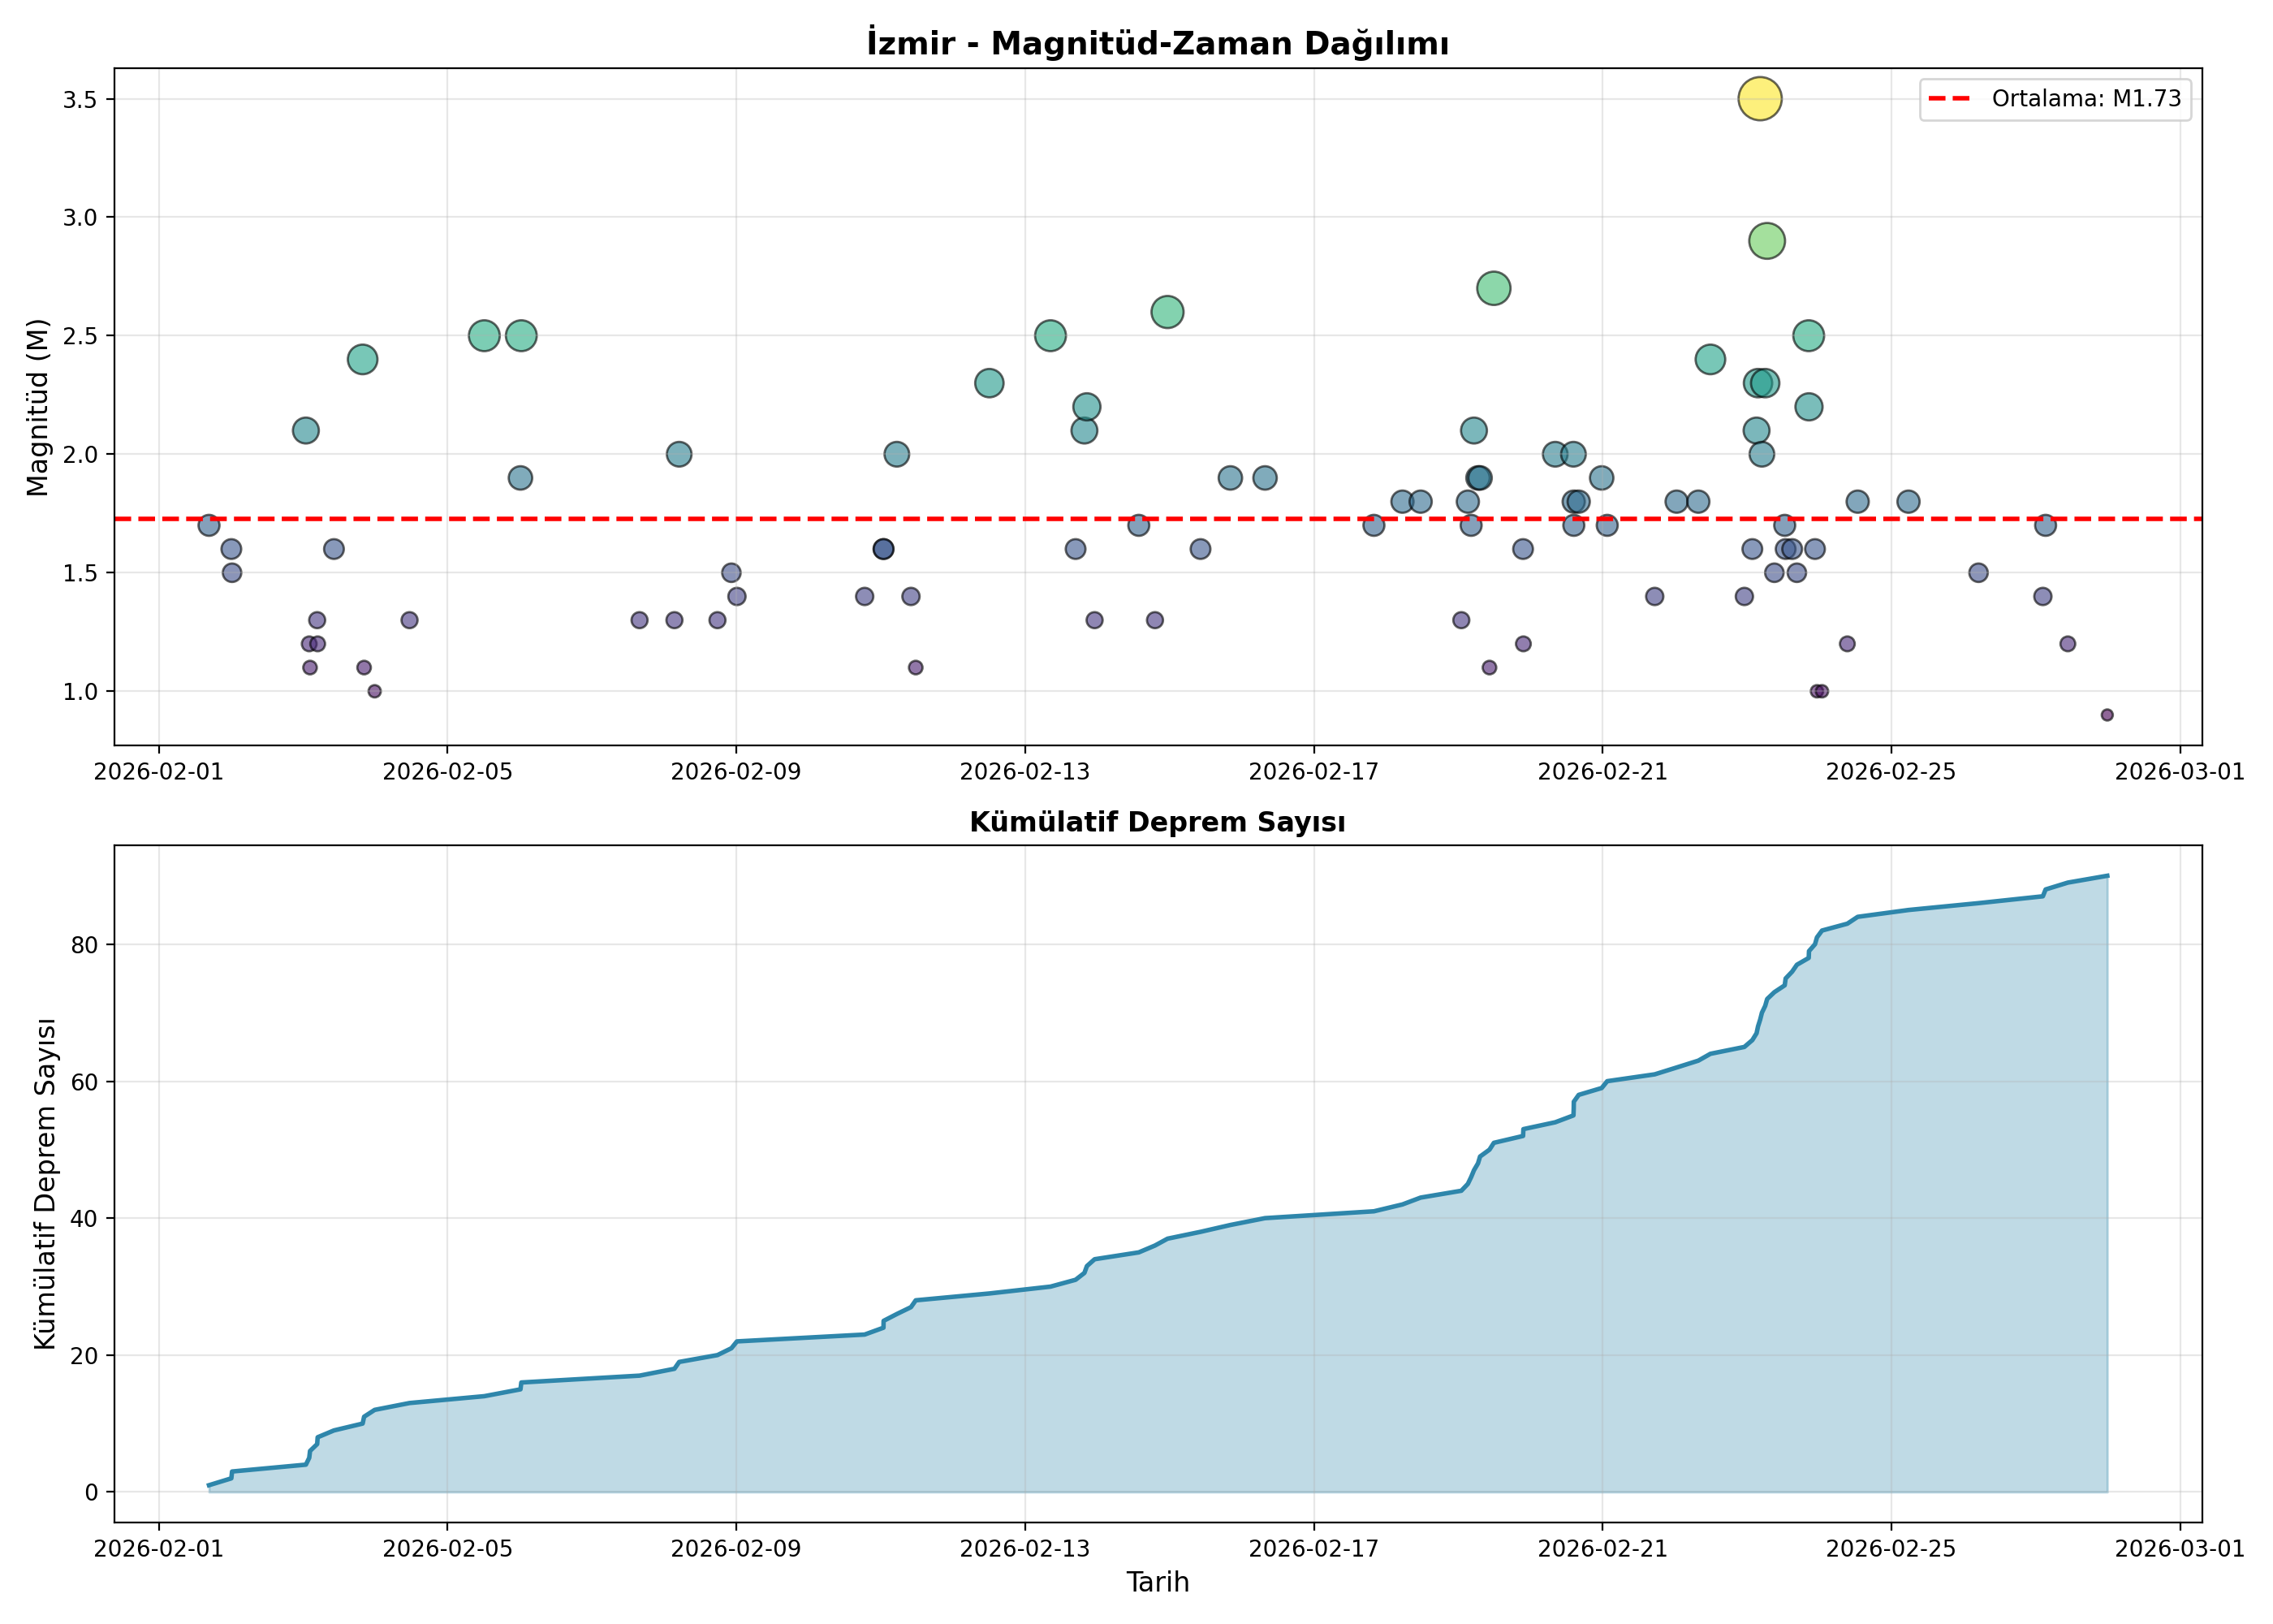Screen dimensions: 2273x1624
Task: Click "2026-02-13" under the cumulative chart
Action: pos(1024,1549)
